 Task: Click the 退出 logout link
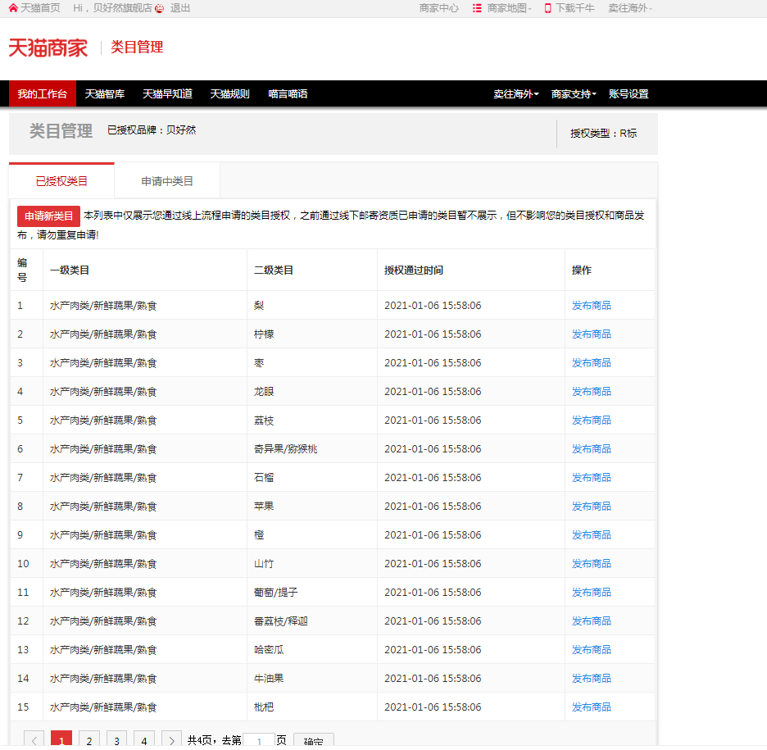point(180,8)
